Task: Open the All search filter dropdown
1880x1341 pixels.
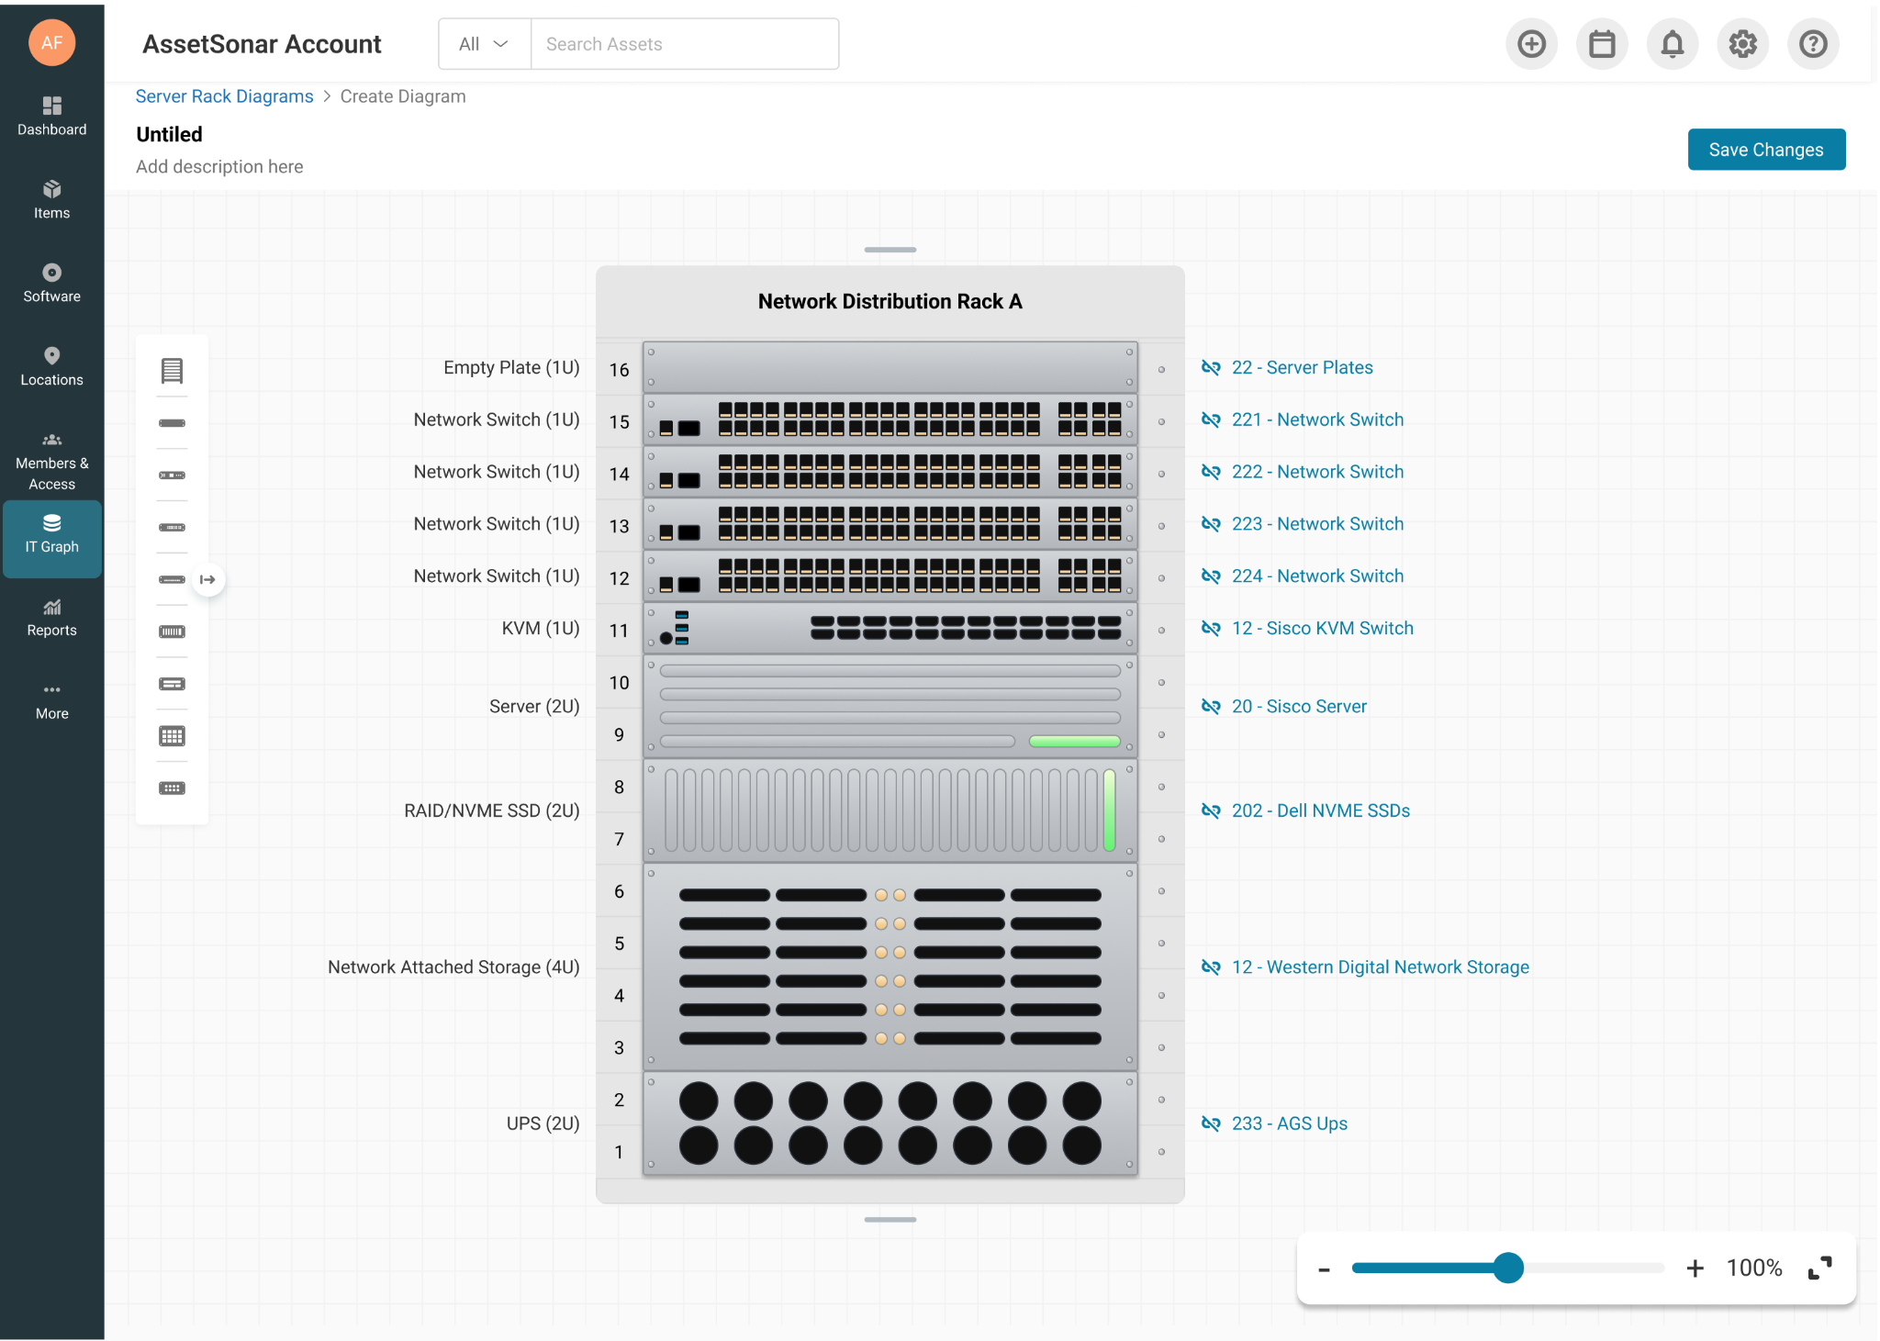Action: [x=485, y=44]
